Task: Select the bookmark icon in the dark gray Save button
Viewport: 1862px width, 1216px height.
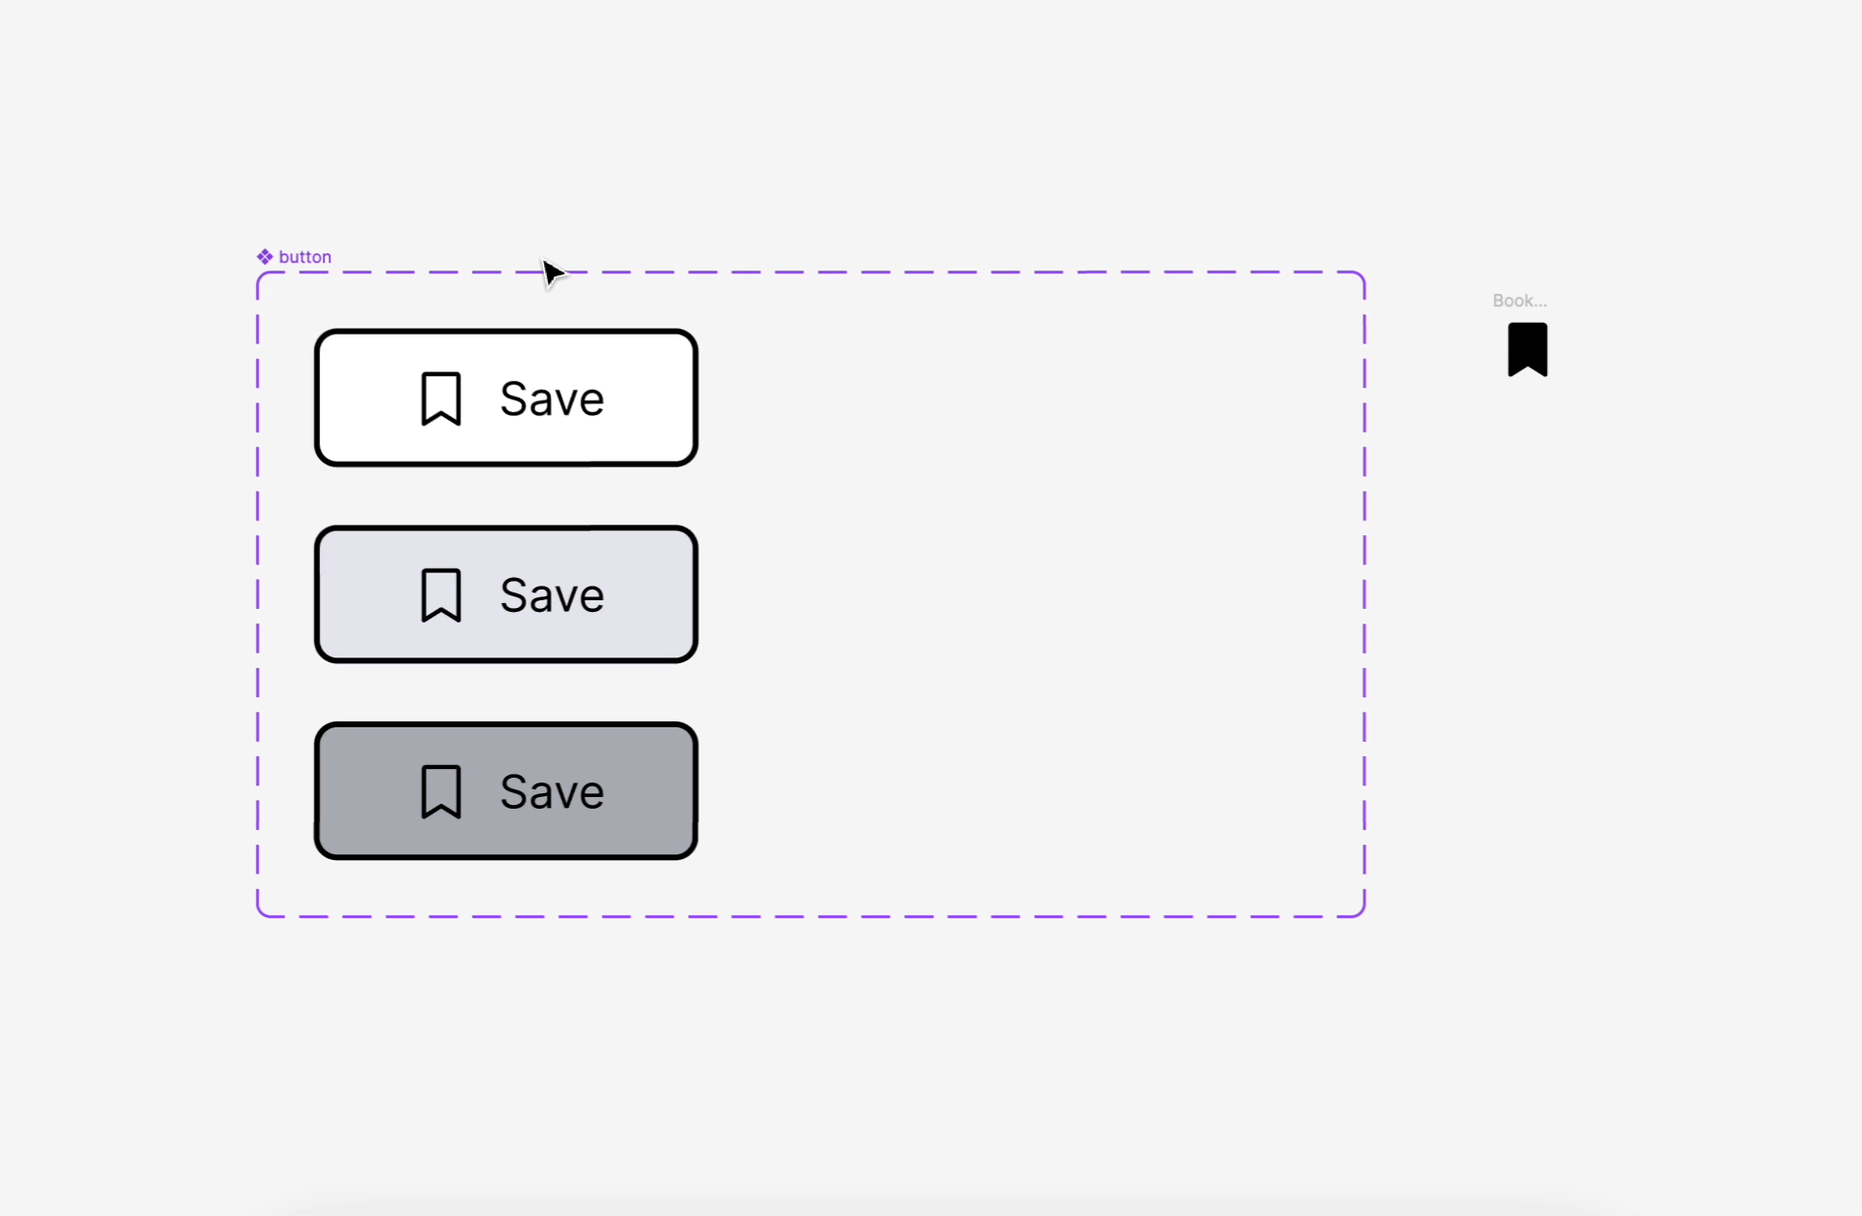Action: click(x=440, y=791)
